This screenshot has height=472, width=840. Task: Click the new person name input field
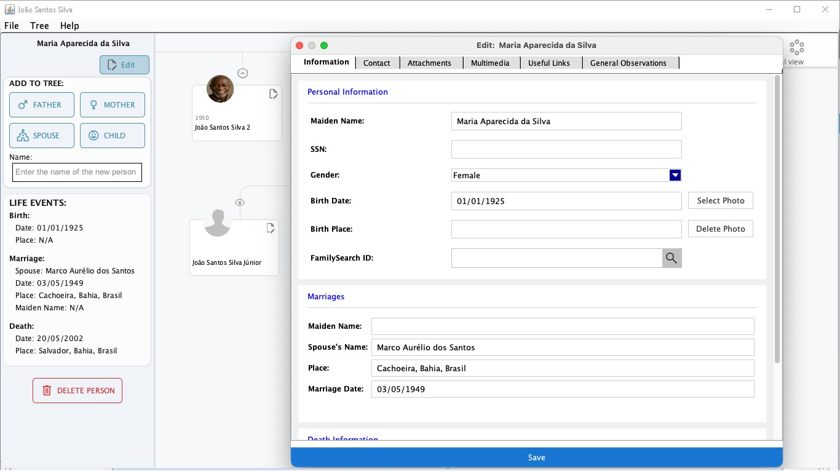point(77,172)
